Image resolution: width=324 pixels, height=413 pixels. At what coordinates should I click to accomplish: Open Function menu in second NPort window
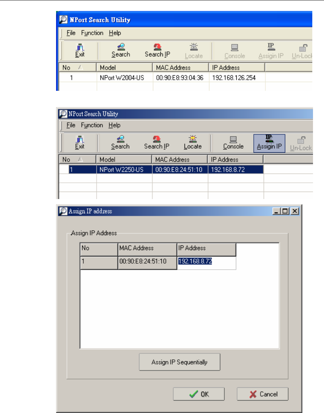(x=92, y=125)
